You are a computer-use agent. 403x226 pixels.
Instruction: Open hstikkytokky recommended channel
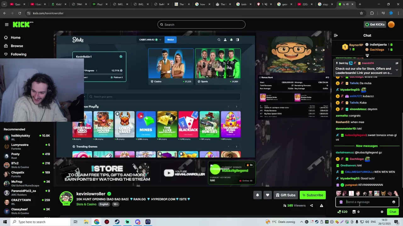(27, 137)
